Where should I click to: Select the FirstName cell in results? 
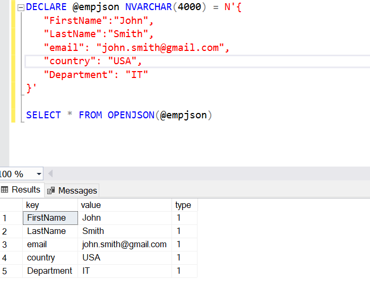pyautogui.click(x=50, y=218)
